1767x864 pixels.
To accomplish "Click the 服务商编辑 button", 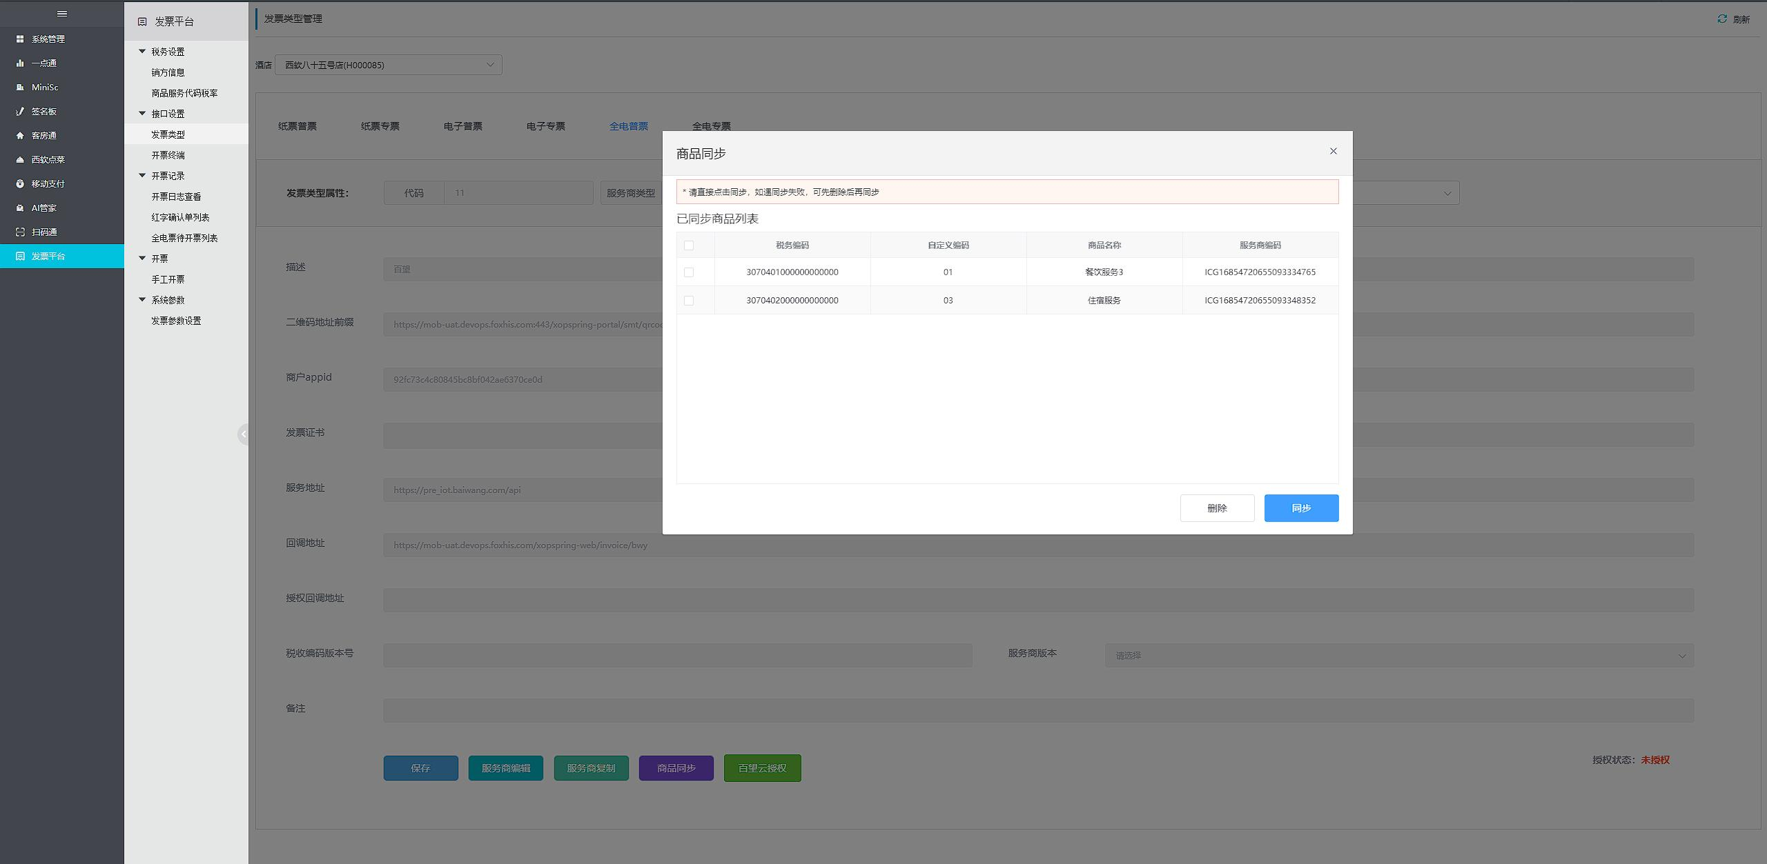I will [506, 768].
